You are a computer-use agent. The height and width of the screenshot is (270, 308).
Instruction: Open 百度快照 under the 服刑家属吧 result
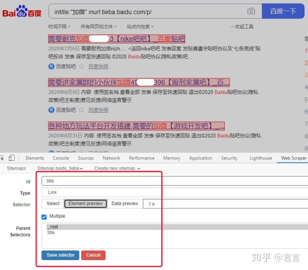click(98, 110)
